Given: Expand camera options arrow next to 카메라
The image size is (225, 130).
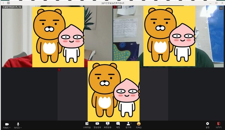Looking at the screenshot, I should 10,128.
